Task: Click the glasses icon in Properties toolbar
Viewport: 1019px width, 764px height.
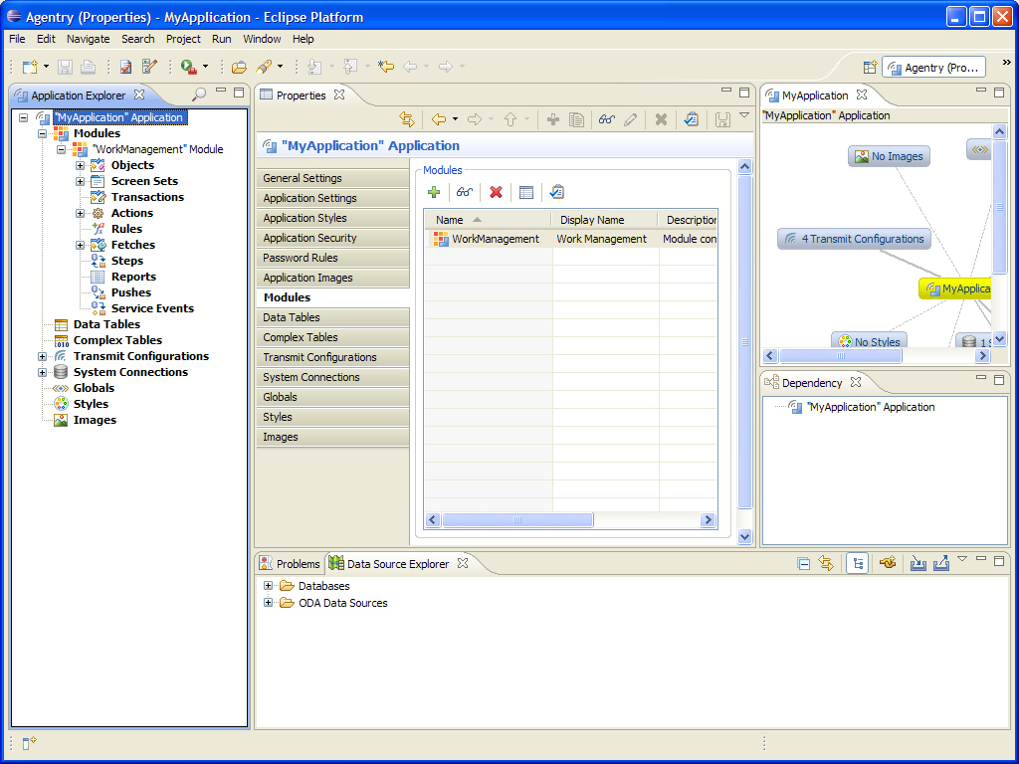Action: pos(606,119)
